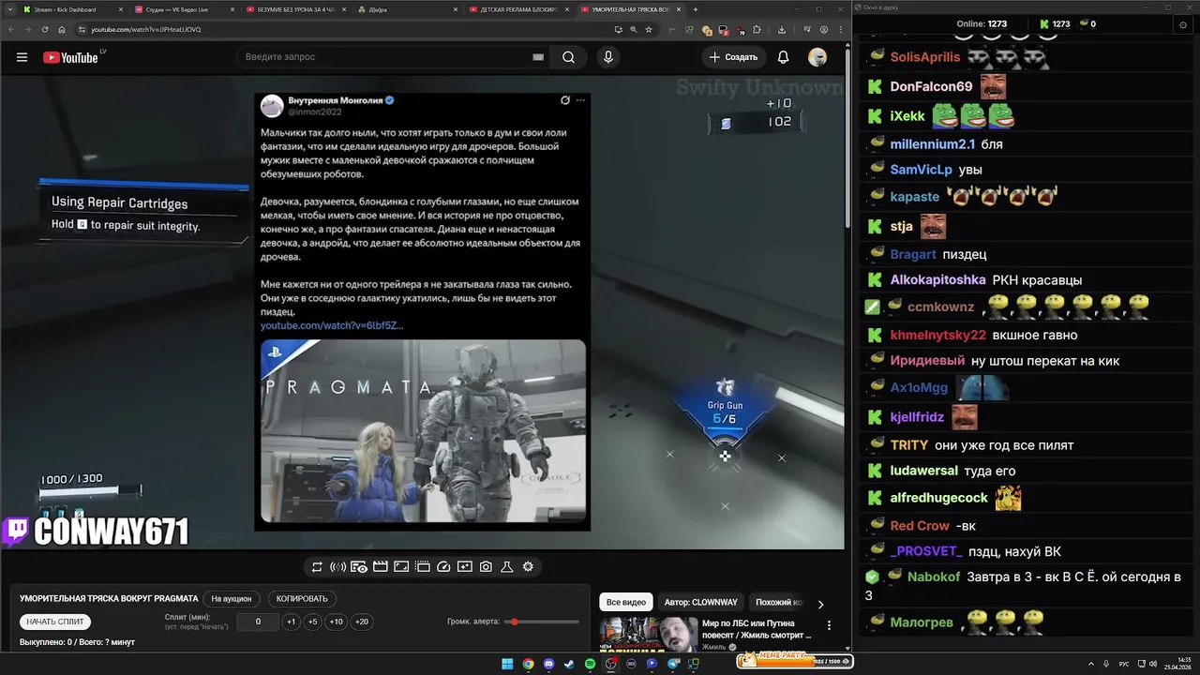Adjust the Громк. алерта volume slider
The height and width of the screenshot is (675, 1200).
542,622
